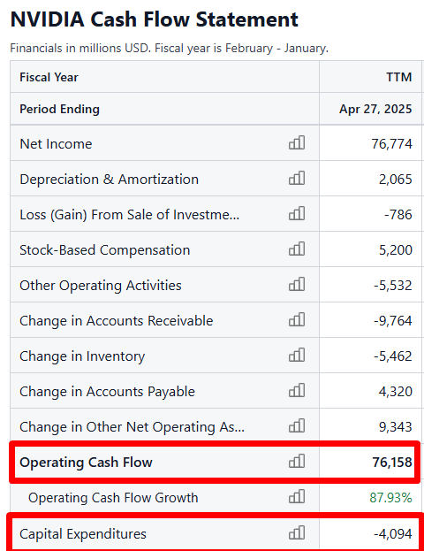Open chart for Operating Cash Flow Growth
The height and width of the screenshot is (551, 424).
coord(297,496)
